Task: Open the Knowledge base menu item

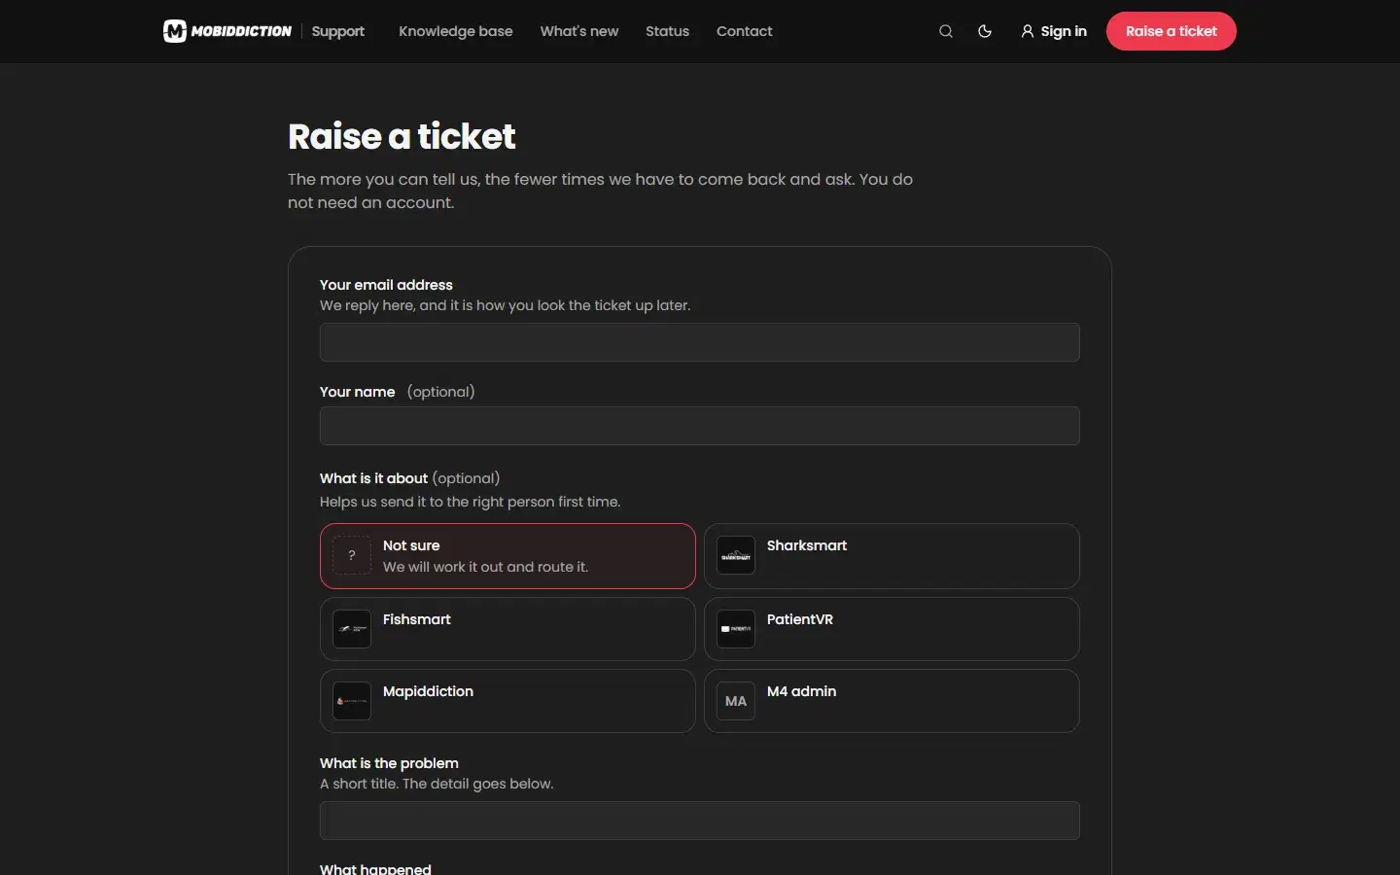Action: tap(455, 31)
